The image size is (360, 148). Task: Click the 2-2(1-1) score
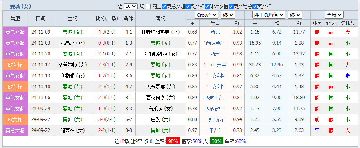click(107, 130)
